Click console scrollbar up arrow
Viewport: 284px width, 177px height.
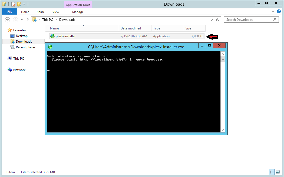coord(223,54)
